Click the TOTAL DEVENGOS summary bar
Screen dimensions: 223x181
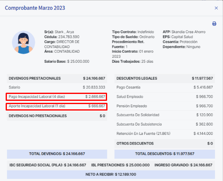point(57,154)
